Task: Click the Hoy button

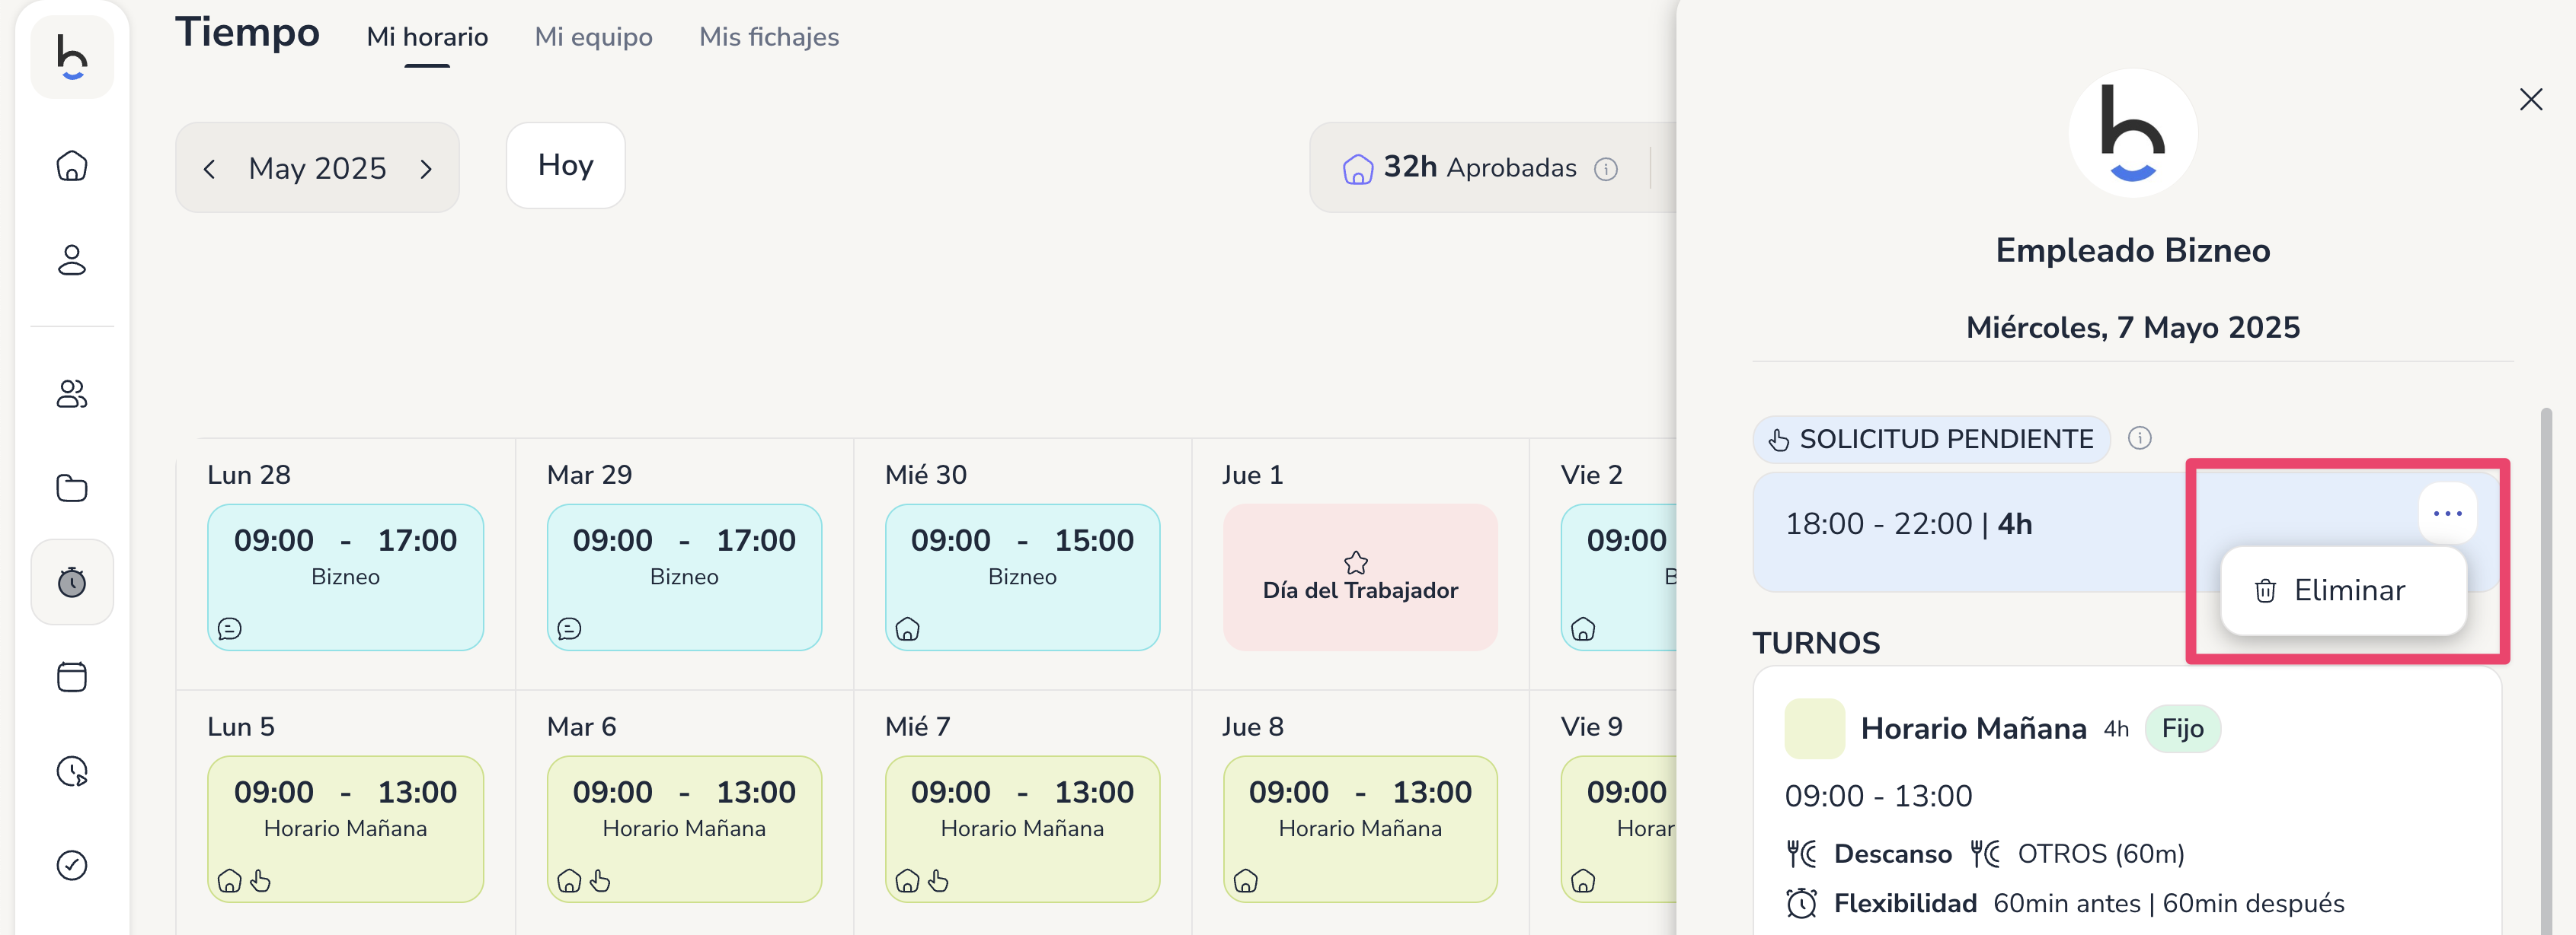Action: pos(565,166)
